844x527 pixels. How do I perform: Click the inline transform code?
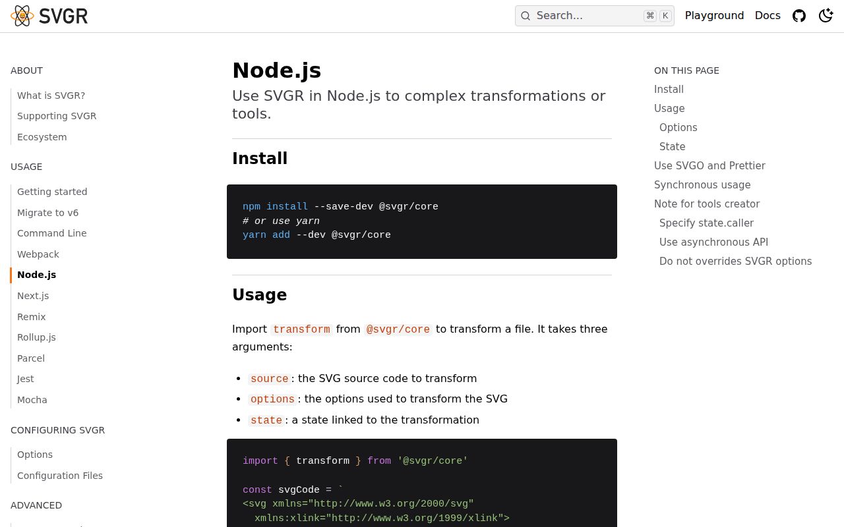[x=301, y=329]
